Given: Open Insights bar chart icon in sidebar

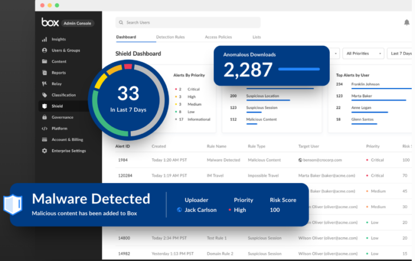Looking at the screenshot, I should point(44,39).
